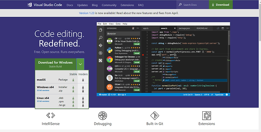
Task: Open Updates in the top navigation
Action: 82,5
